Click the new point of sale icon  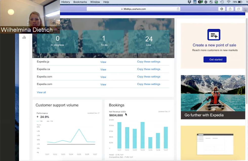pyautogui.click(x=214, y=35)
